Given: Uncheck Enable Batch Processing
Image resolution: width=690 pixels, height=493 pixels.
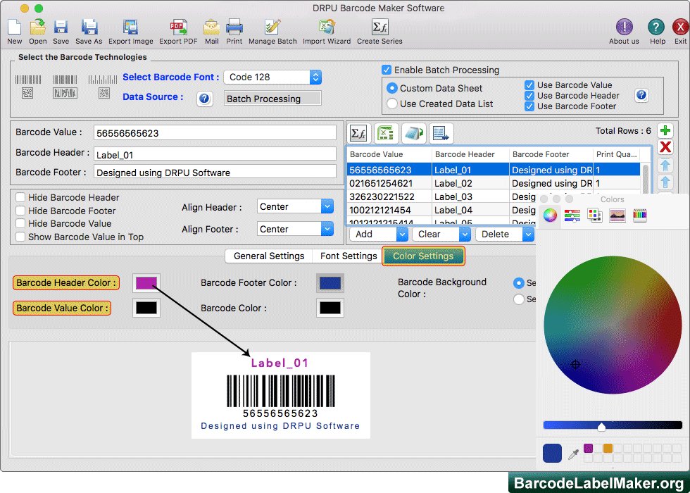Looking at the screenshot, I should pos(387,70).
